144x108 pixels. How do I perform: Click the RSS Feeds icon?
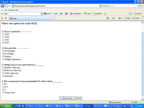[x=113, y=18]
